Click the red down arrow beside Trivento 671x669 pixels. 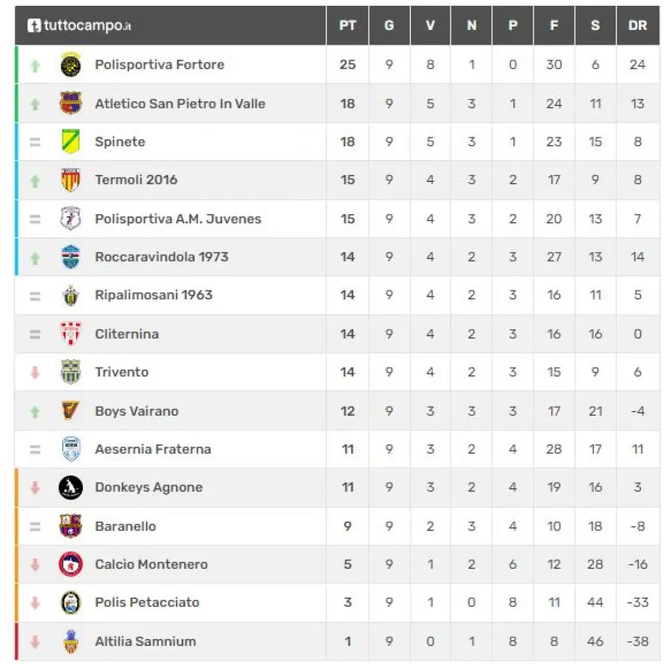(x=35, y=373)
